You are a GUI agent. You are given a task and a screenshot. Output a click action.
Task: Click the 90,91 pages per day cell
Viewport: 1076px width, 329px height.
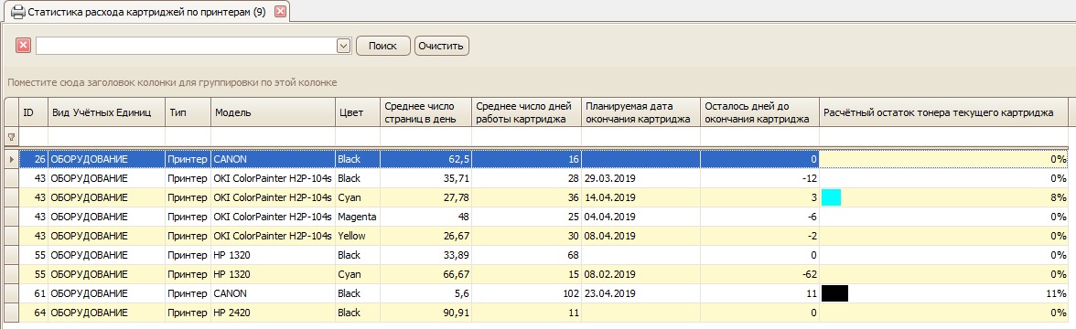click(x=426, y=313)
